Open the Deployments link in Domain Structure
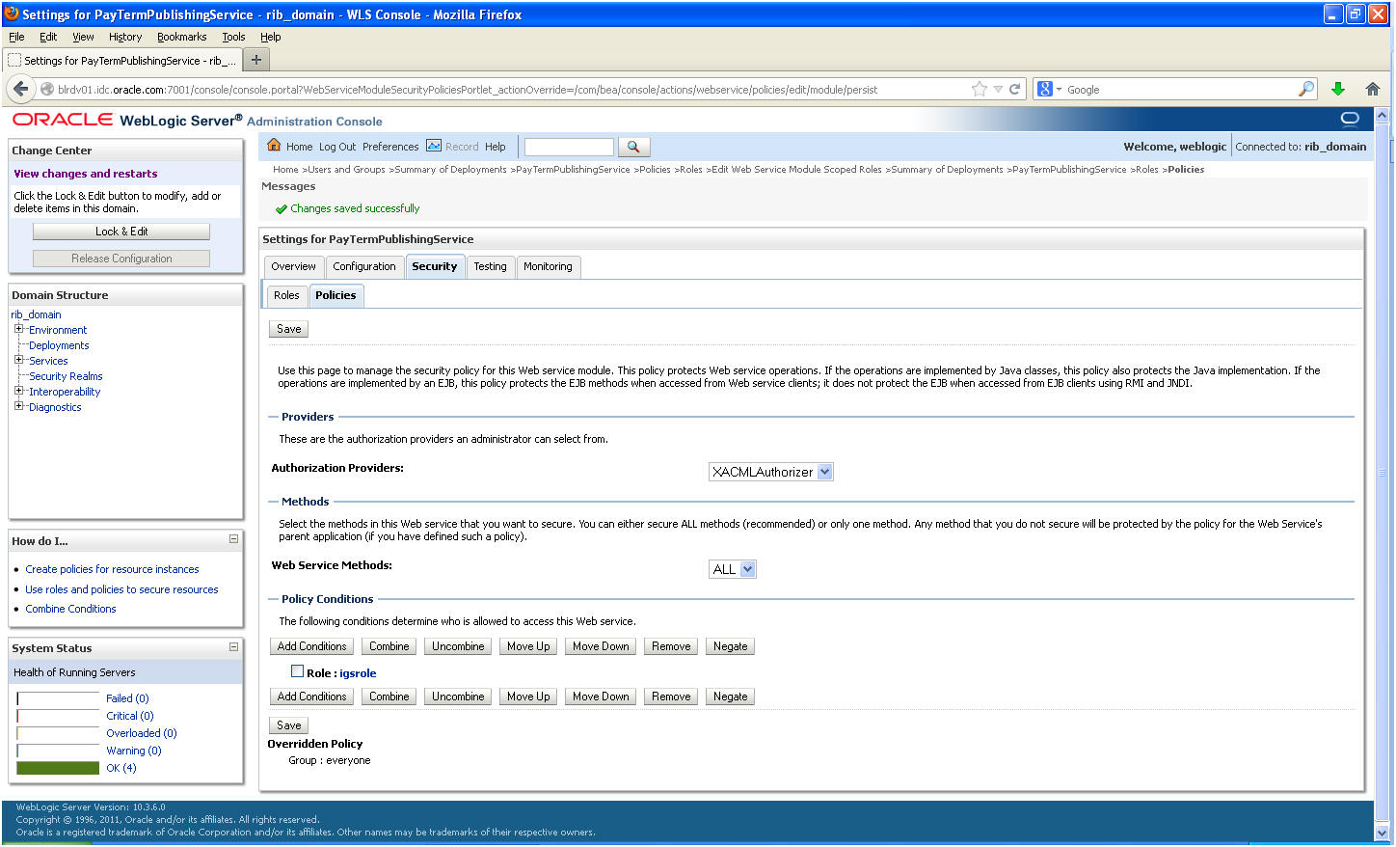 59,345
